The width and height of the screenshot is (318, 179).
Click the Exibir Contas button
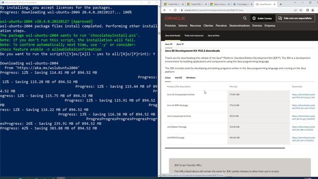pyautogui.click(x=262, y=18)
